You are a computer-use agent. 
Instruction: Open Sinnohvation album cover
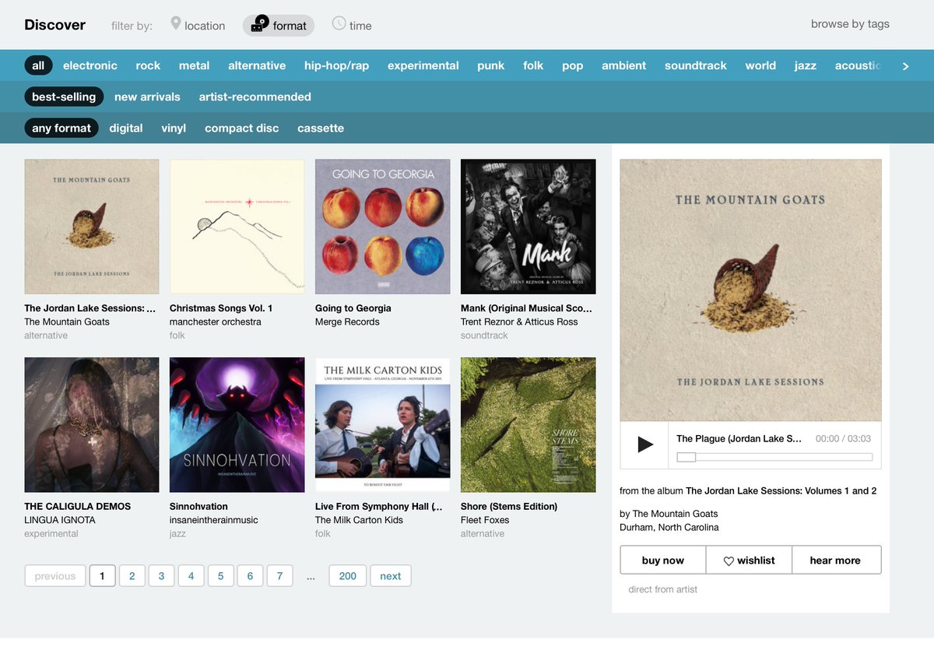tap(237, 425)
